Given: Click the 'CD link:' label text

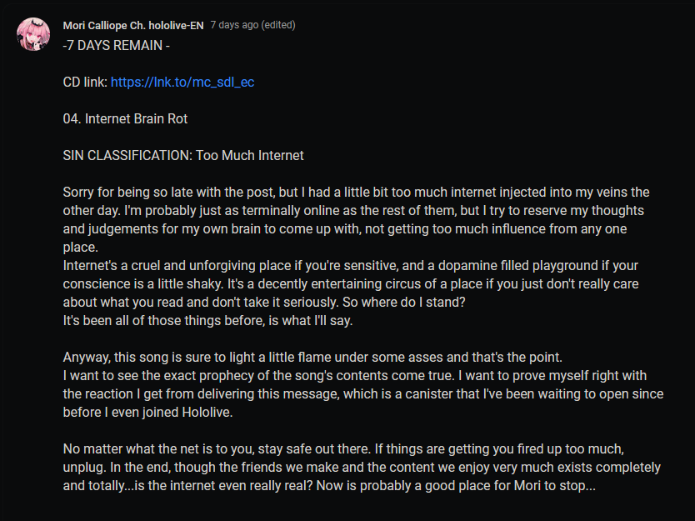Looking at the screenshot, I should (85, 82).
